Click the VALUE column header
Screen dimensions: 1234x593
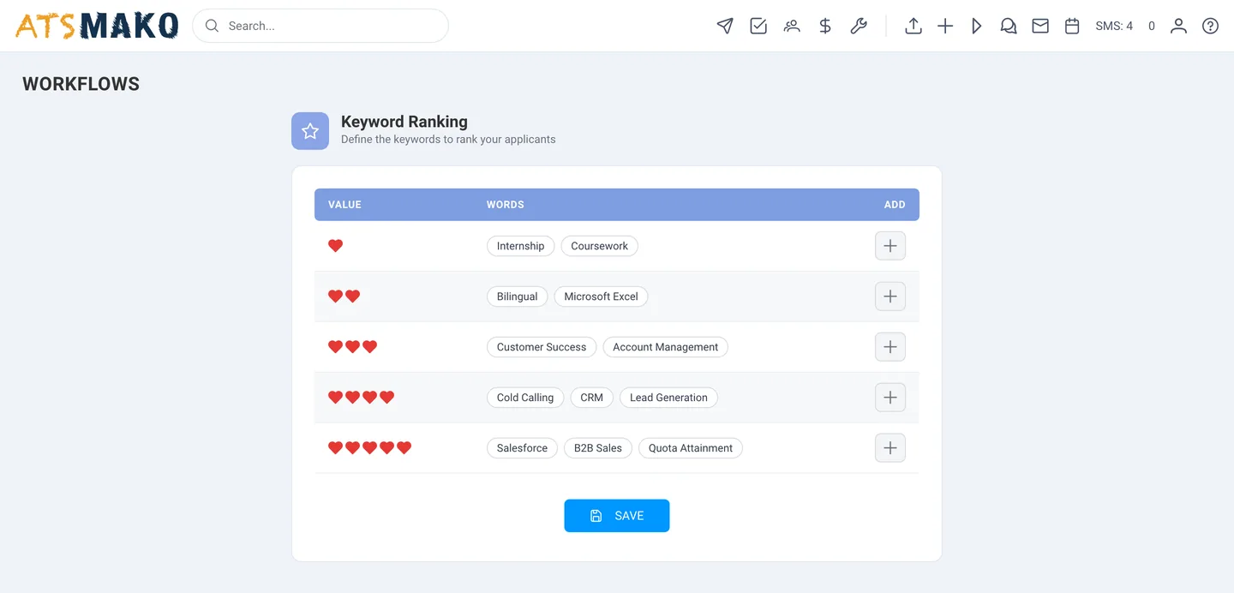[344, 205]
